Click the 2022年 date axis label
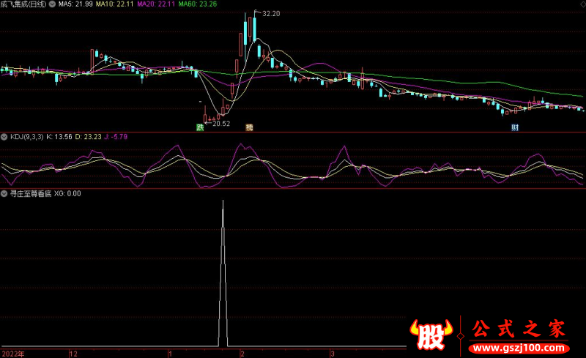586x358 pixels. tap(12, 353)
